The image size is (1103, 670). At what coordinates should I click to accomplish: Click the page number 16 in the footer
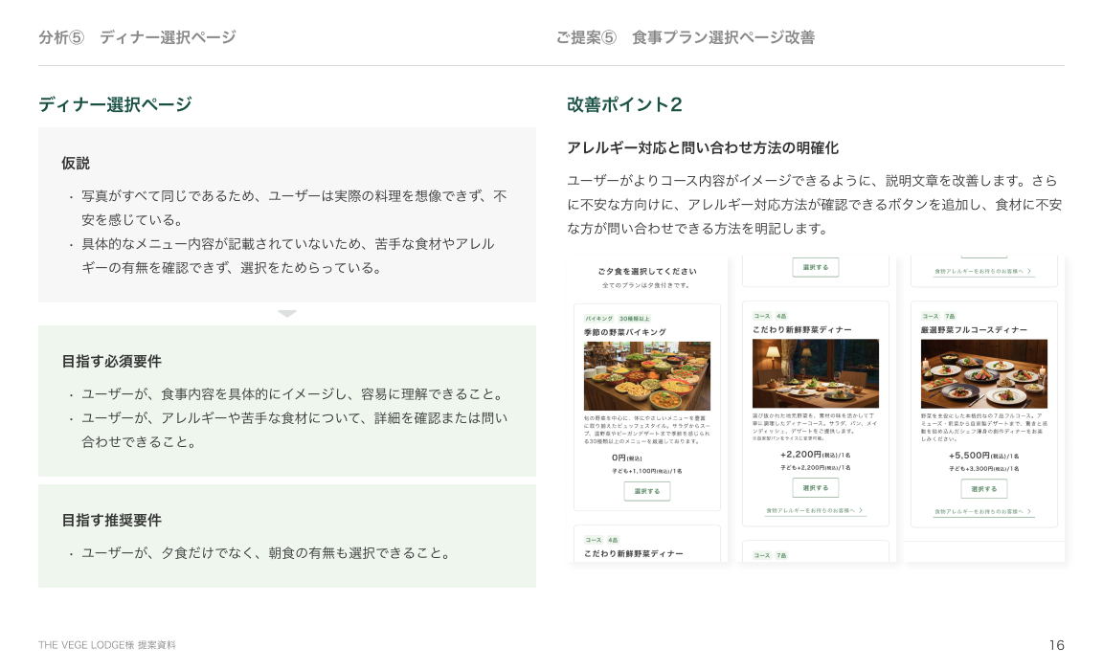1056,645
